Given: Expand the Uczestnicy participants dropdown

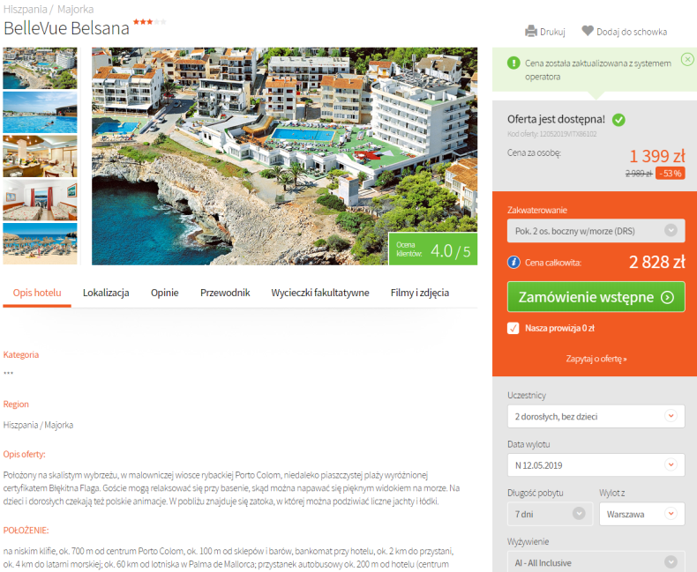Looking at the screenshot, I should [x=596, y=417].
